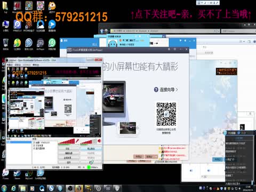Screen dimensions: 256x192
Task: Open the third OBS menu bar item
Action: click(26, 65)
